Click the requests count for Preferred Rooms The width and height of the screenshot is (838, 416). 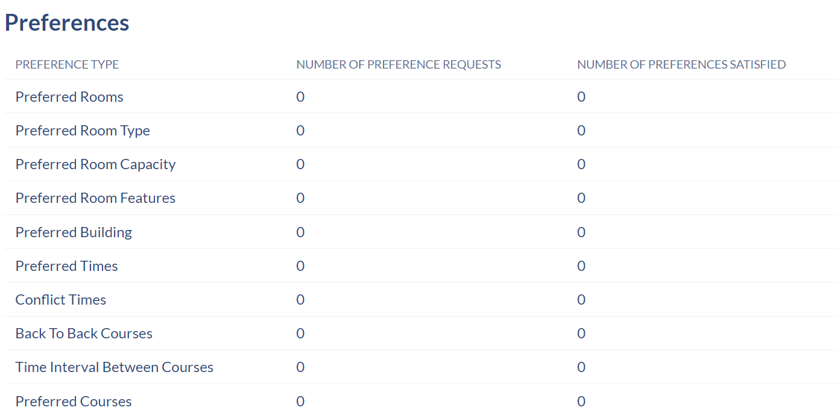point(300,97)
